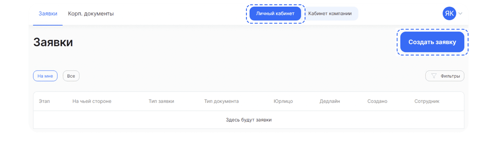Click the Юрлицо column header
Screen dimensions: 489x143
click(x=283, y=101)
